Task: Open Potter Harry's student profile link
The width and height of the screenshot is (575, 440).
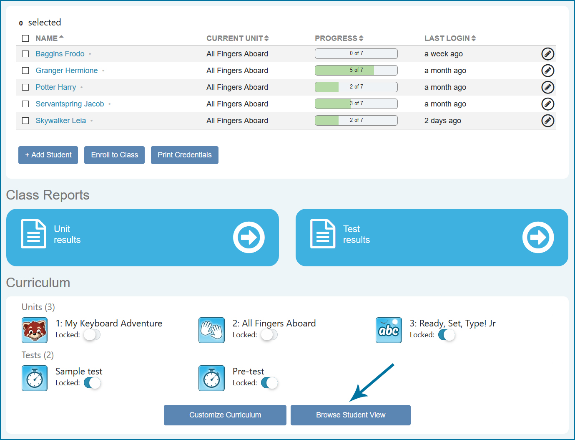Action: (56, 87)
